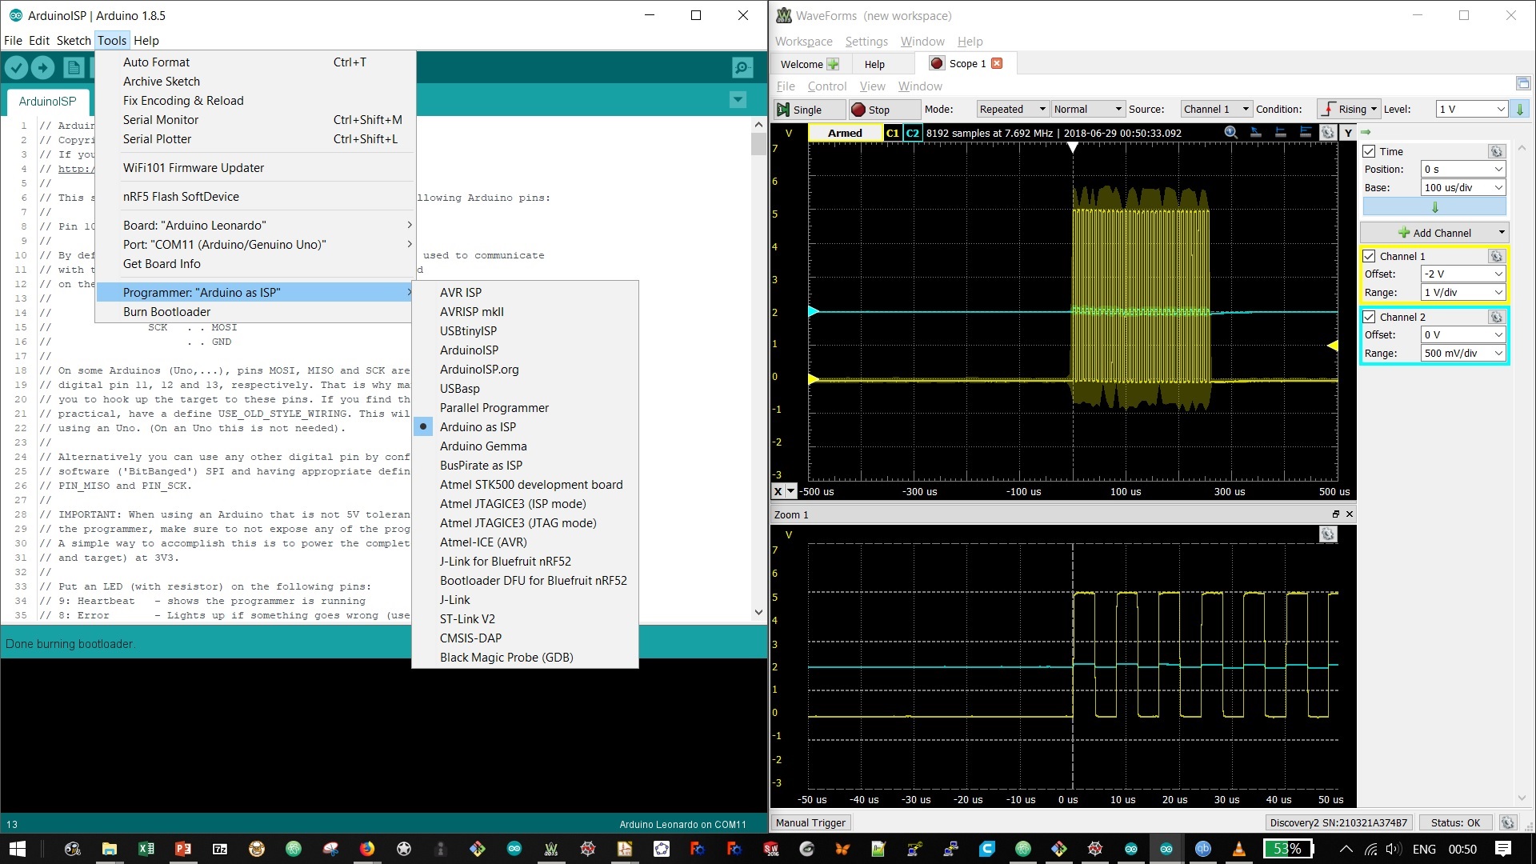The image size is (1536, 864).
Task: Switch to the Welcome tab in WaveForms
Action: click(x=809, y=64)
